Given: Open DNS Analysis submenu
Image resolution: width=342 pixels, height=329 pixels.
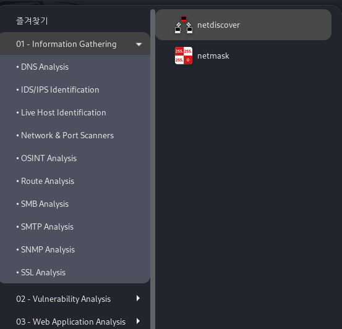Looking at the screenshot, I should coord(75,67).
